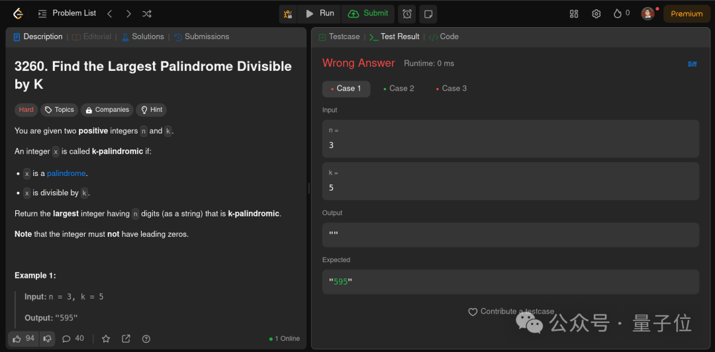Open the user profile avatar
Screen dimensions: 715x352
[x=647, y=14]
